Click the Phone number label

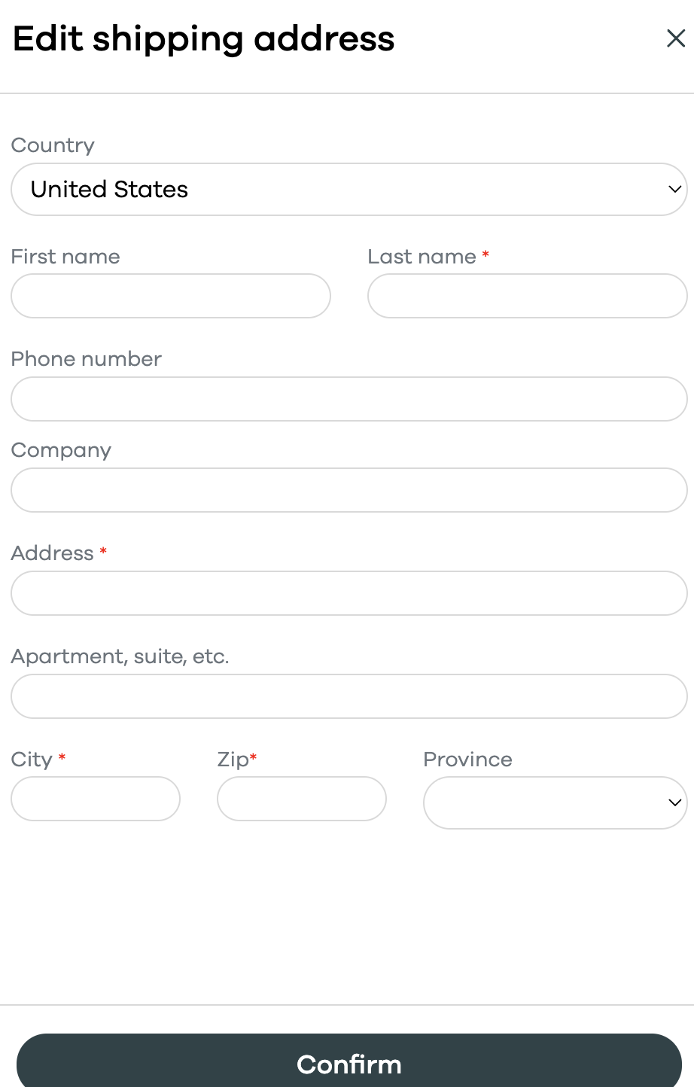pyautogui.click(x=87, y=359)
